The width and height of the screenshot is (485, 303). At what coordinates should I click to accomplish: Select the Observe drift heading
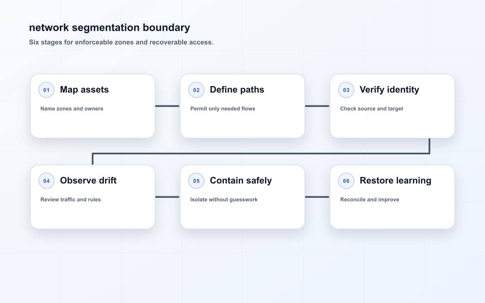pos(88,181)
